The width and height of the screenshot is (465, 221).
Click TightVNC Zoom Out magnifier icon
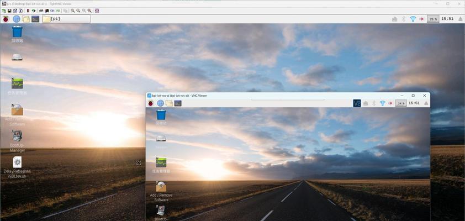78,10
